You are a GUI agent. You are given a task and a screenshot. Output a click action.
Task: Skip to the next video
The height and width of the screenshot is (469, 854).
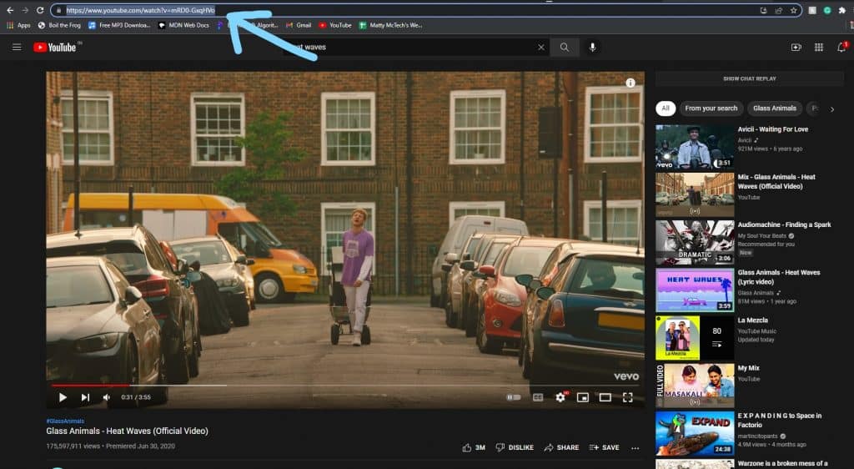(x=85, y=397)
